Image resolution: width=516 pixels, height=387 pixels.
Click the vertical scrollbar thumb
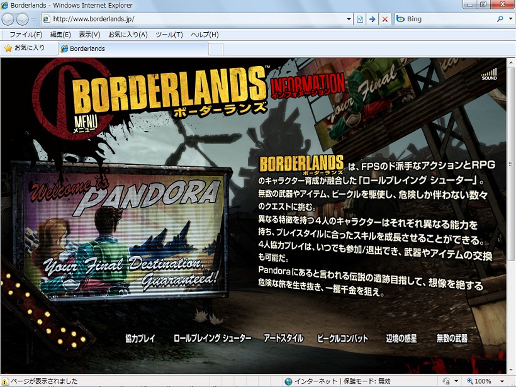point(511,164)
